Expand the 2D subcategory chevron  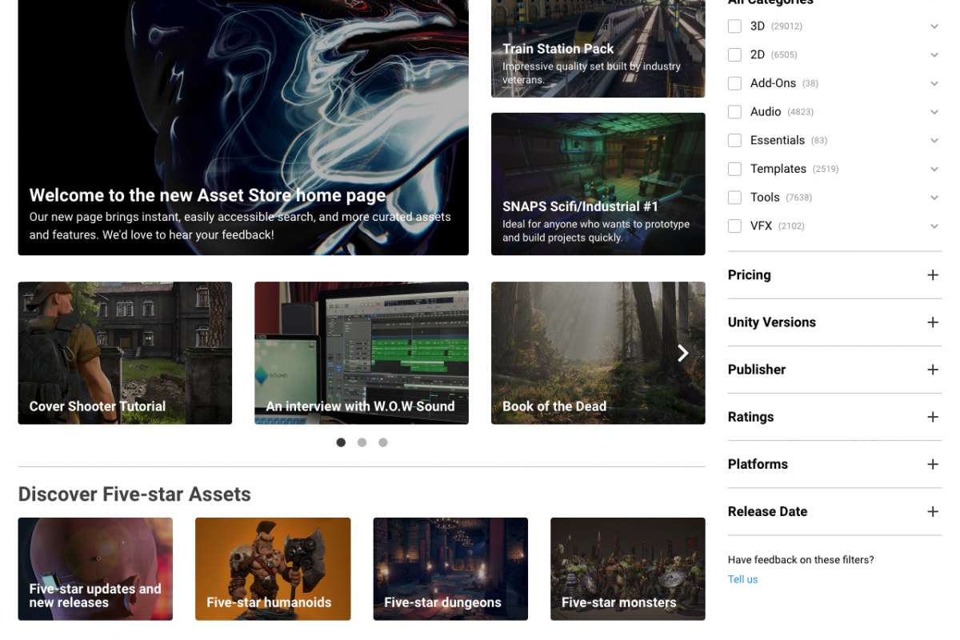(x=934, y=55)
